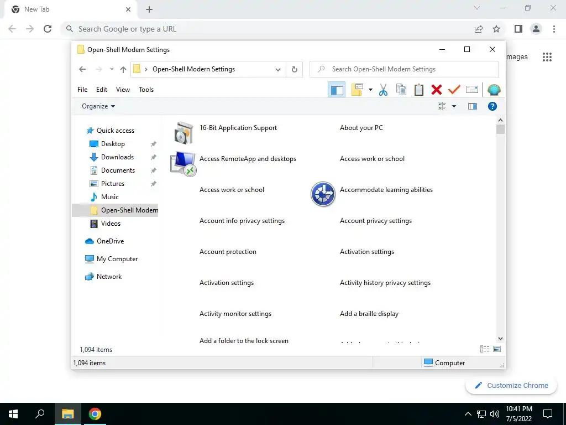566x425 pixels.
Task: Open the Move to dropdown arrow
Action: [370, 90]
